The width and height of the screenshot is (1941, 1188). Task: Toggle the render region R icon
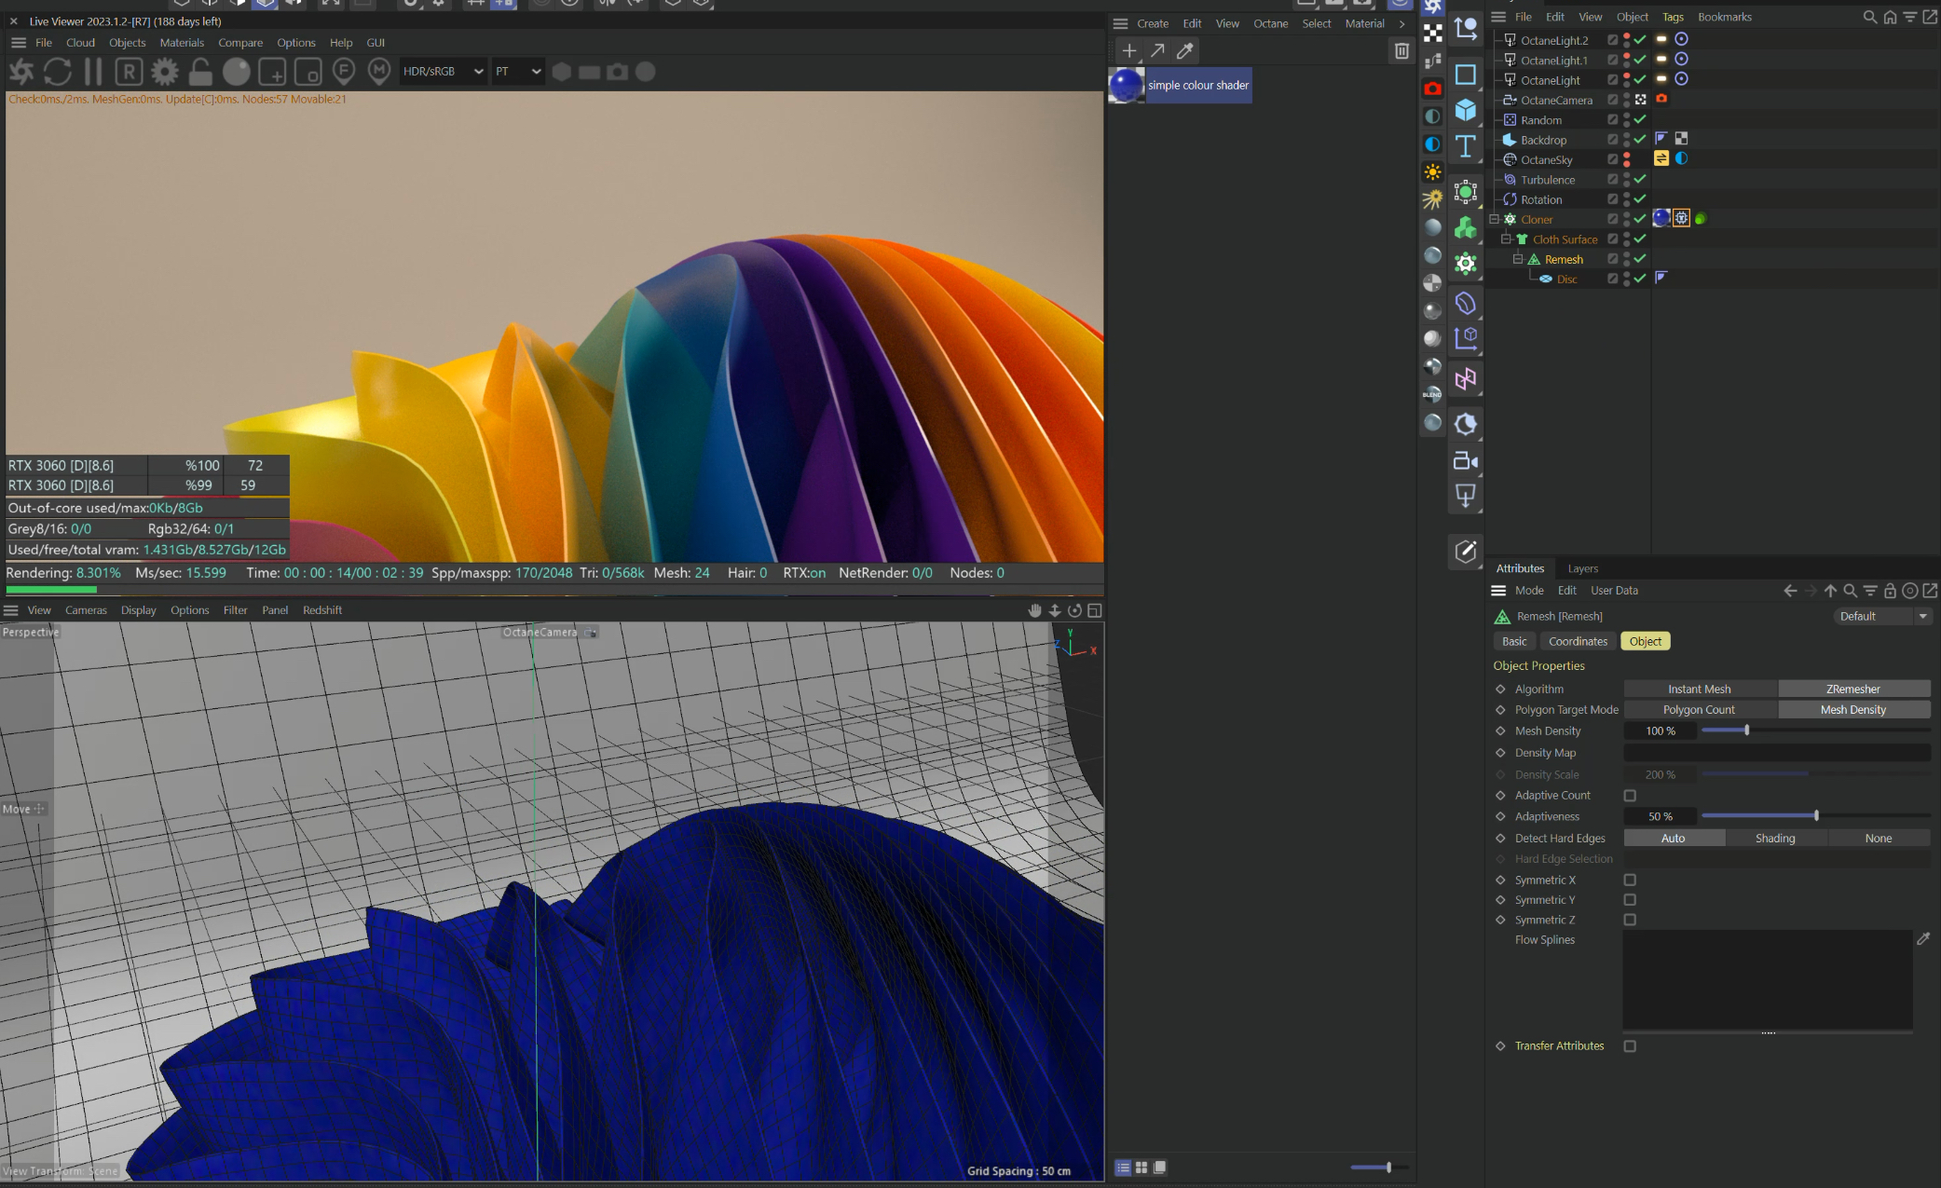(129, 72)
